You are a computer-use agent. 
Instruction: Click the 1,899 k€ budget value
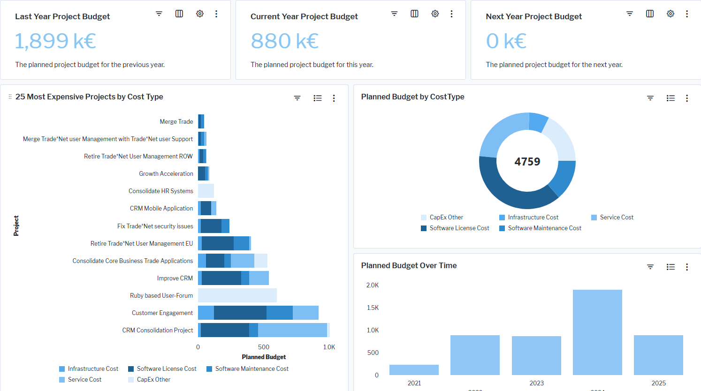[x=55, y=41]
